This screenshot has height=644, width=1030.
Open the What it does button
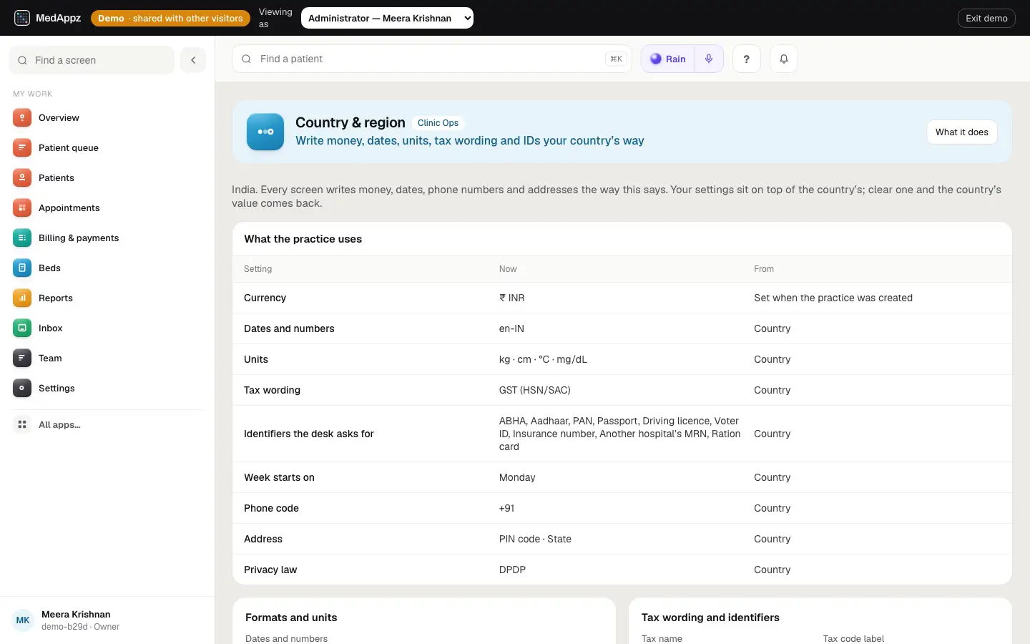tap(962, 132)
